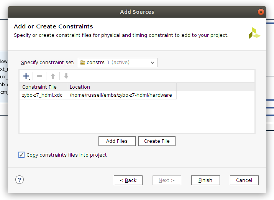The height and width of the screenshot is (200, 274).
Task: Click the folder icon beside constrs_1
Action: (83, 63)
